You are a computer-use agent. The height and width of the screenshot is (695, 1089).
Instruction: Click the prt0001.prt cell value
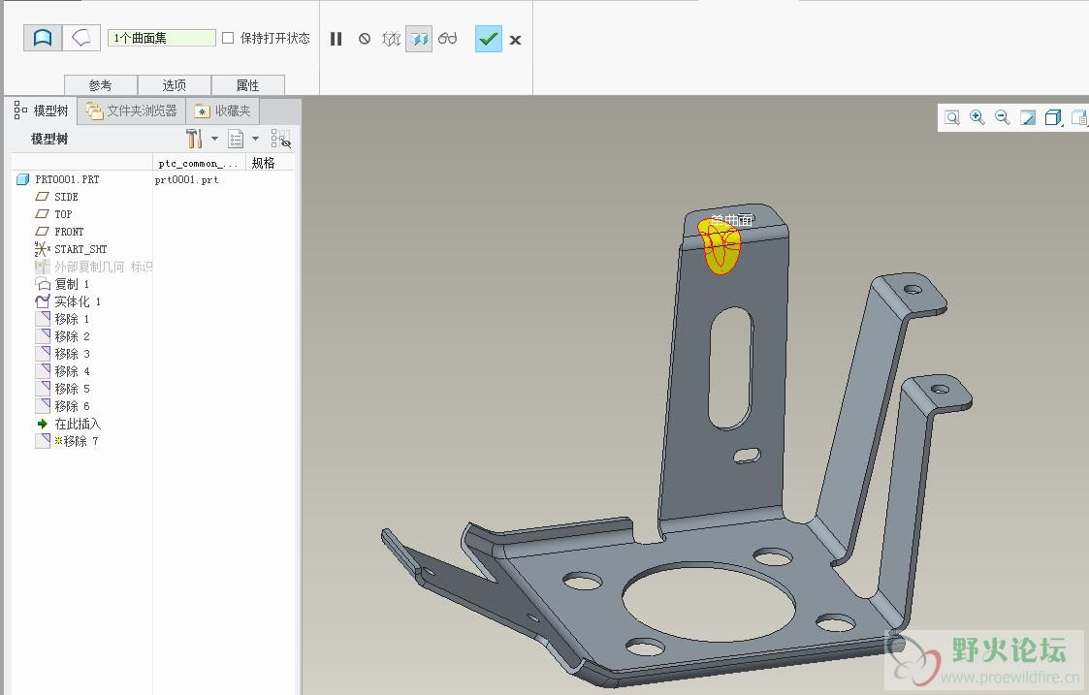187,180
